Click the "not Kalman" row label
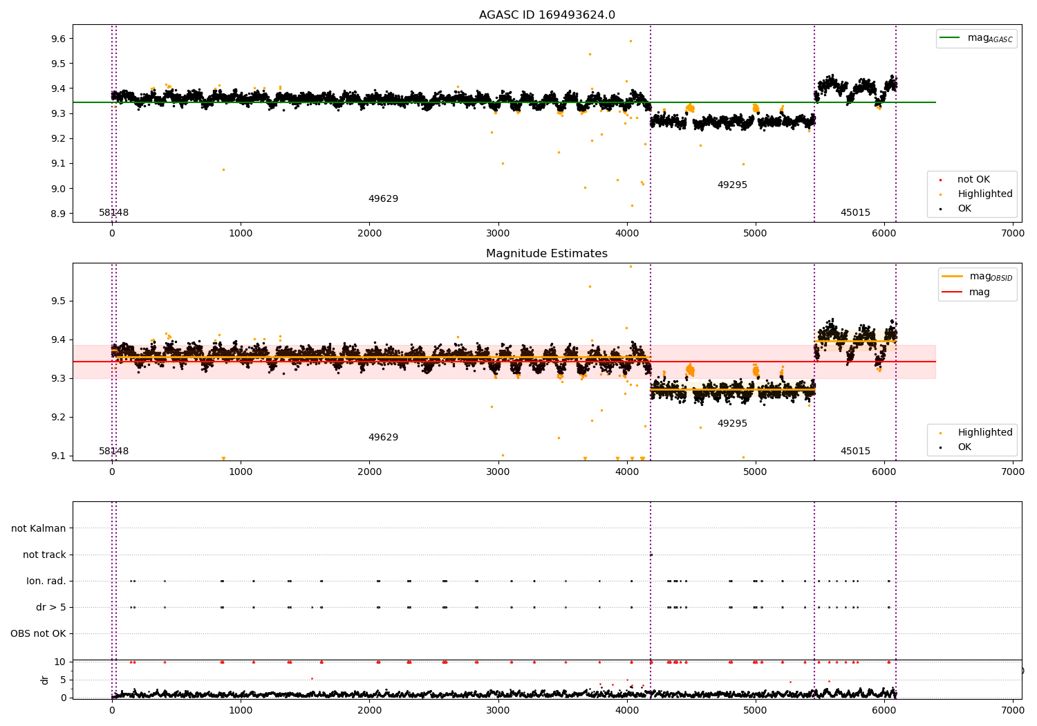The width and height of the screenshot is (1037, 726). 39,528
